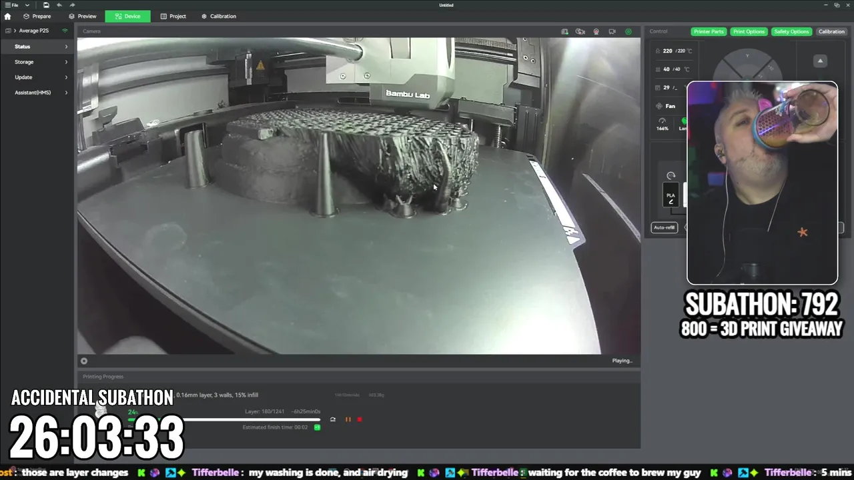854x480 pixels.
Task: Open the Fan control
Action: point(666,106)
